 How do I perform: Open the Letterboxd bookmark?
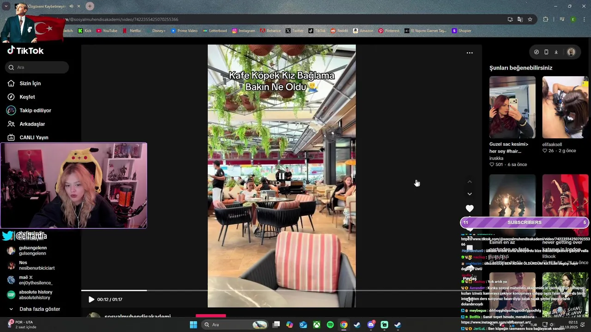[215, 31]
